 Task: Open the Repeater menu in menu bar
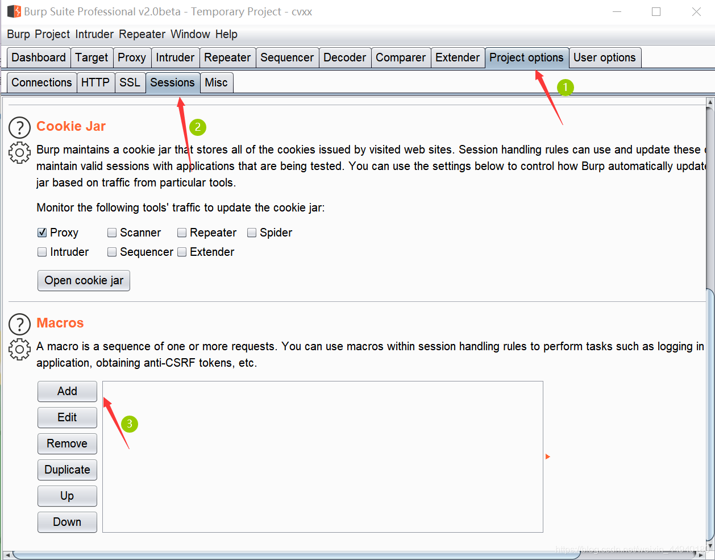142,34
